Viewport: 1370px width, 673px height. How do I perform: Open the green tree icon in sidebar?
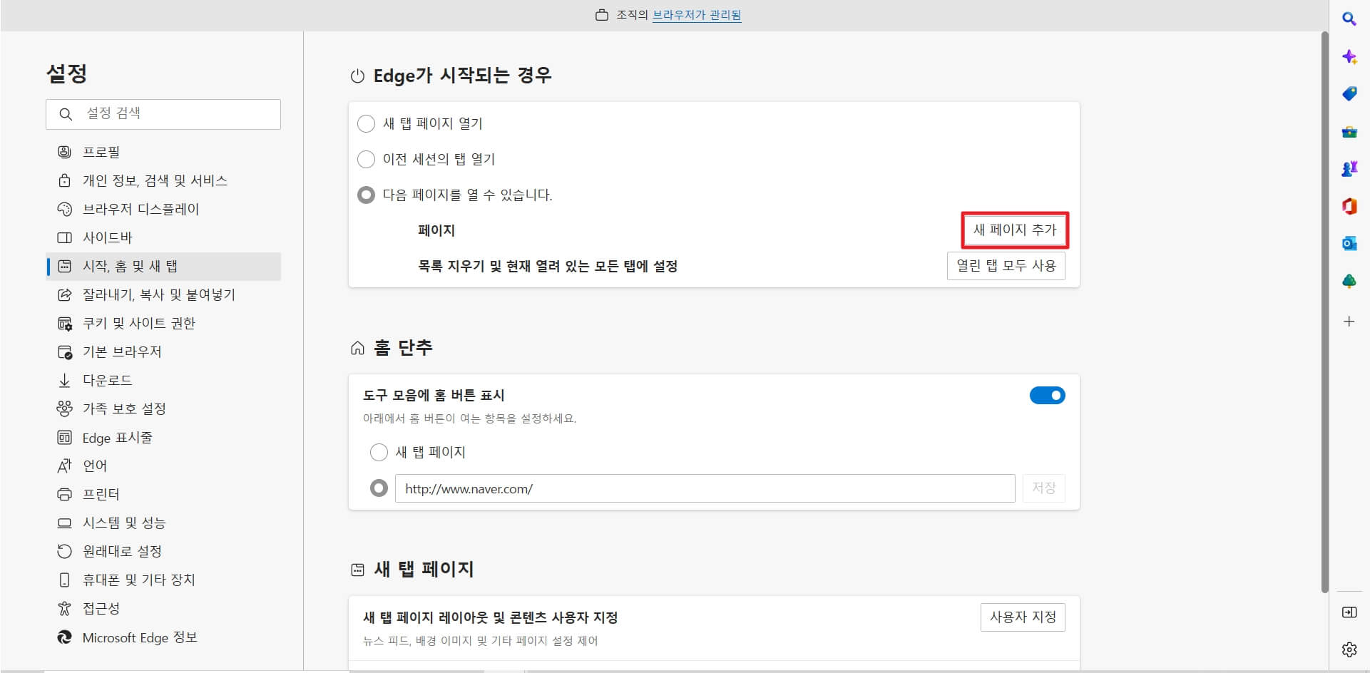[1349, 282]
